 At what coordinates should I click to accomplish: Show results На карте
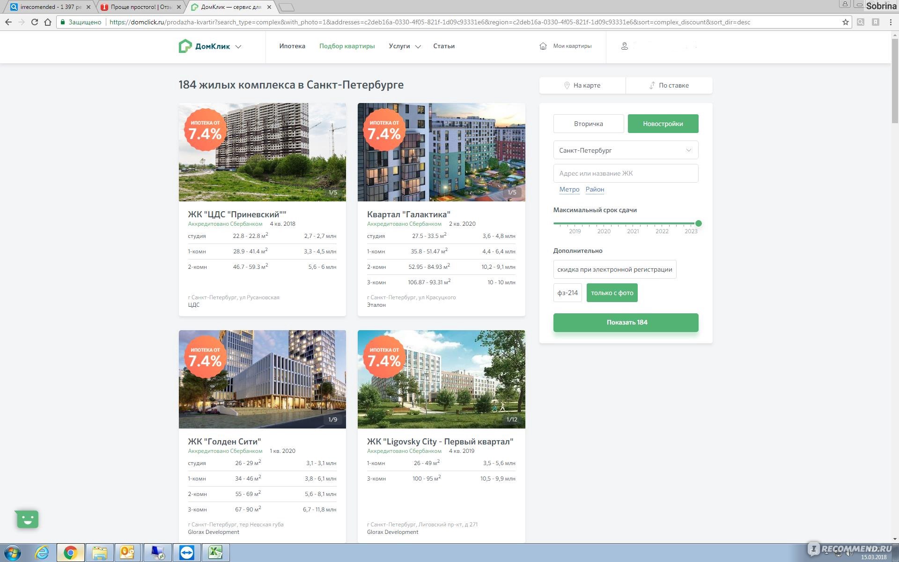click(x=582, y=85)
